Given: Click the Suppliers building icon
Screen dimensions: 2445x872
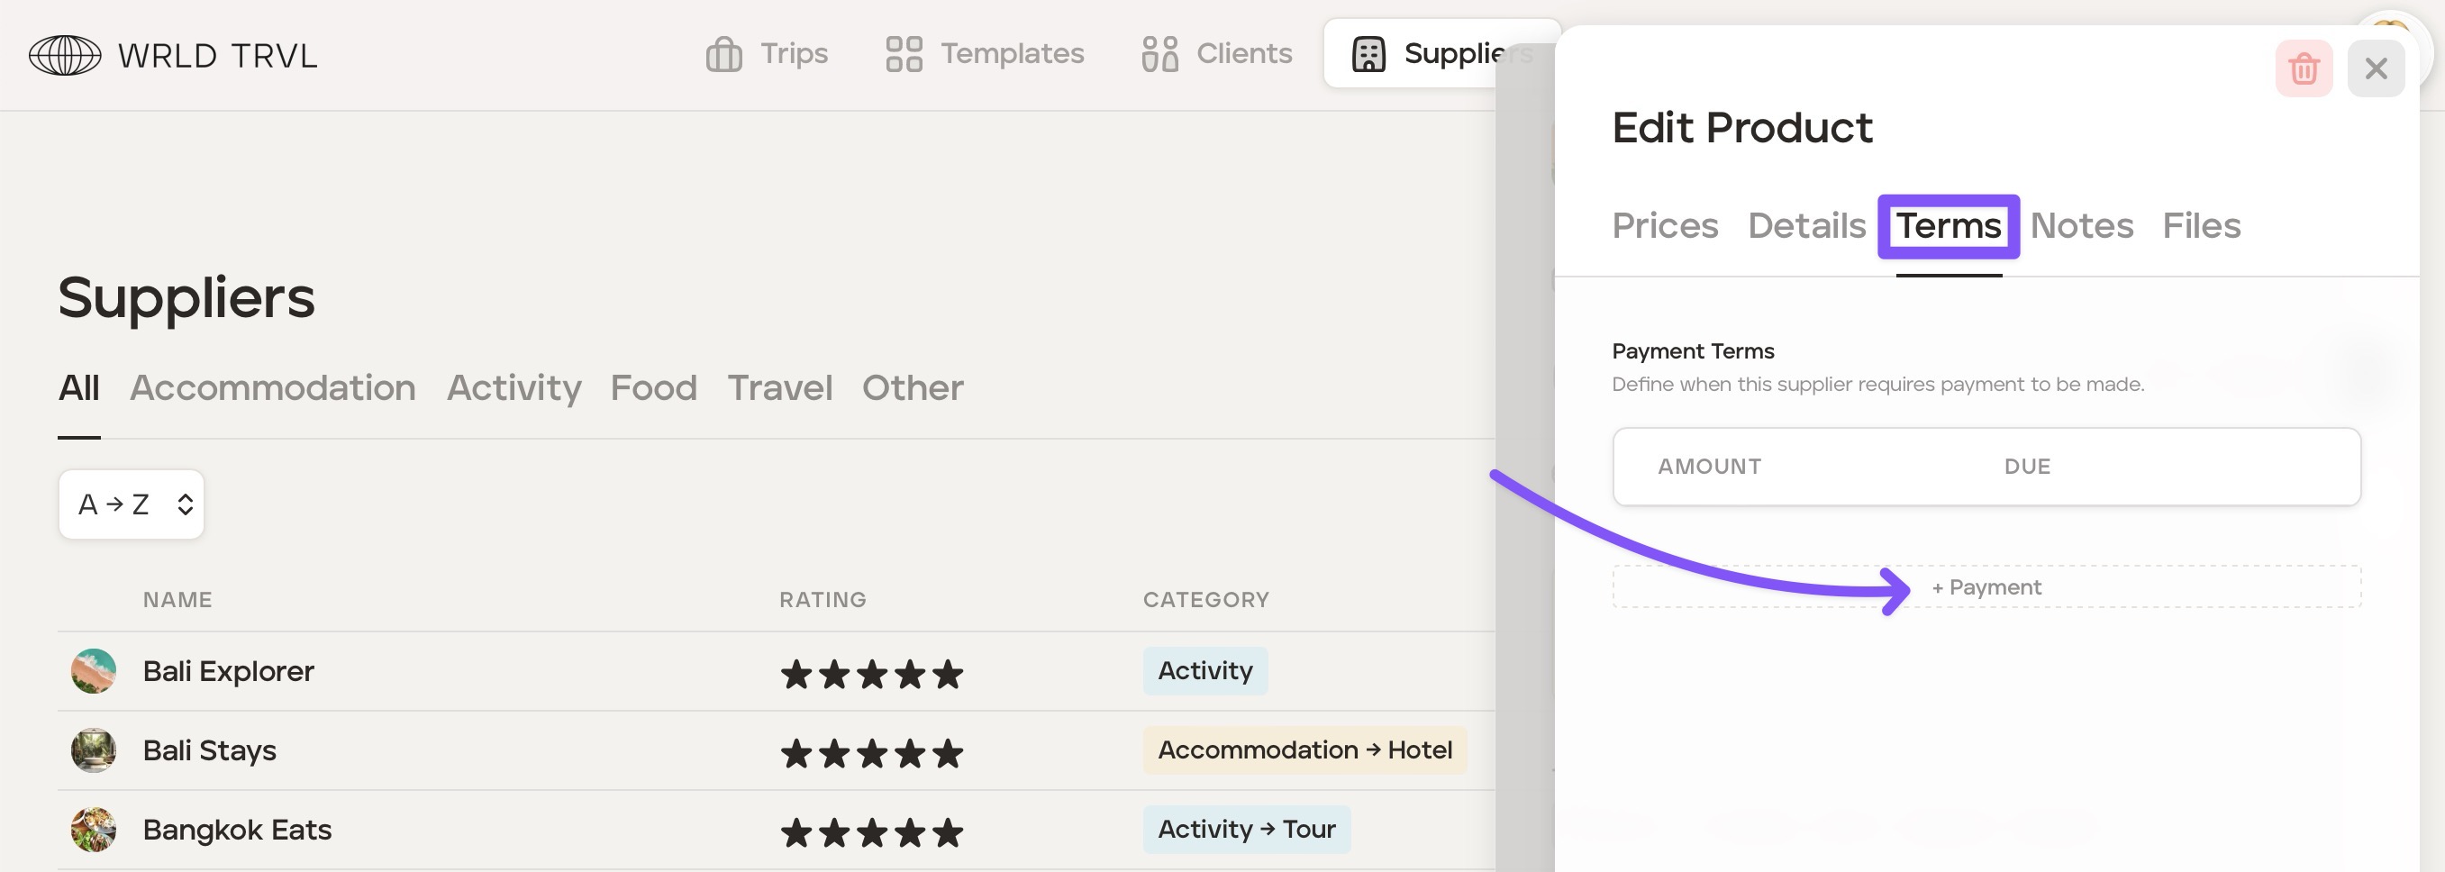Looking at the screenshot, I should coord(1368,54).
